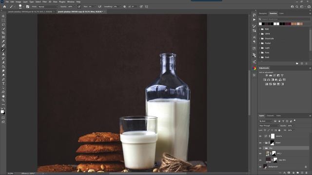Select the Horizontal Type tool

pos(3,84)
